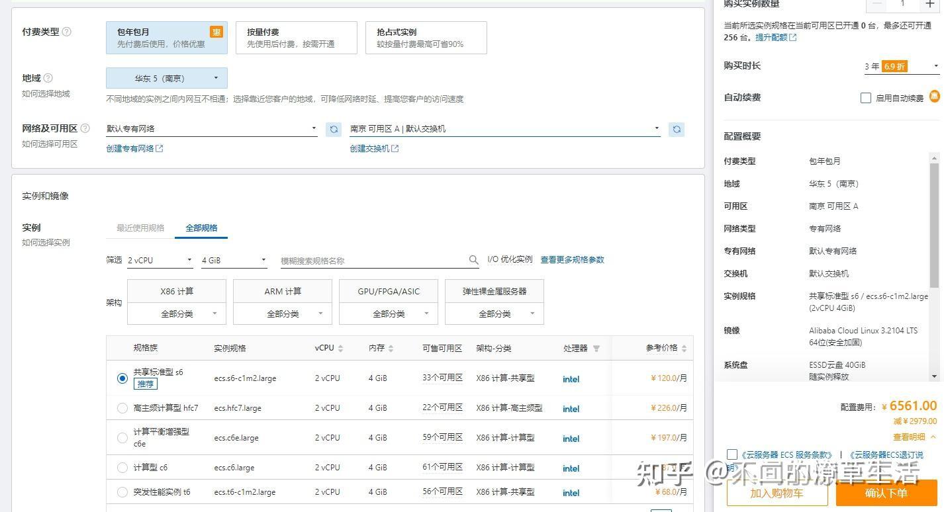Screen dimensions: 944x512
Task: Sort by 参考价格 column arrows
Action: click(684, 349)
